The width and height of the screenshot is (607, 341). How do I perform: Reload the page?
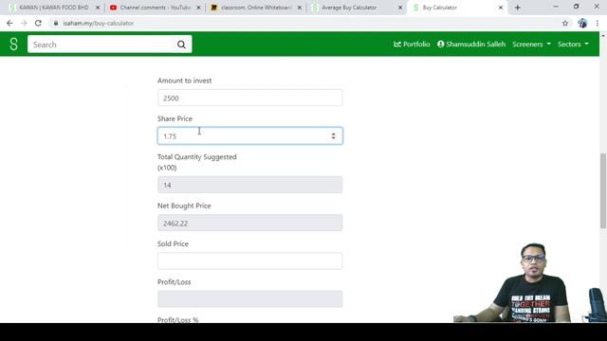coord(38,23)
